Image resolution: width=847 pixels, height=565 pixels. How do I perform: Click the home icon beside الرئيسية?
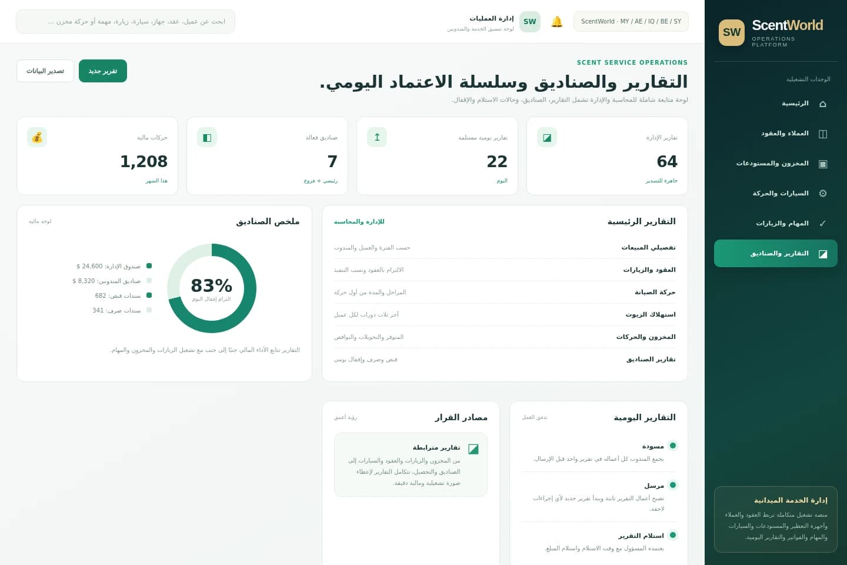pyautogui.click(x=823, y=104)
